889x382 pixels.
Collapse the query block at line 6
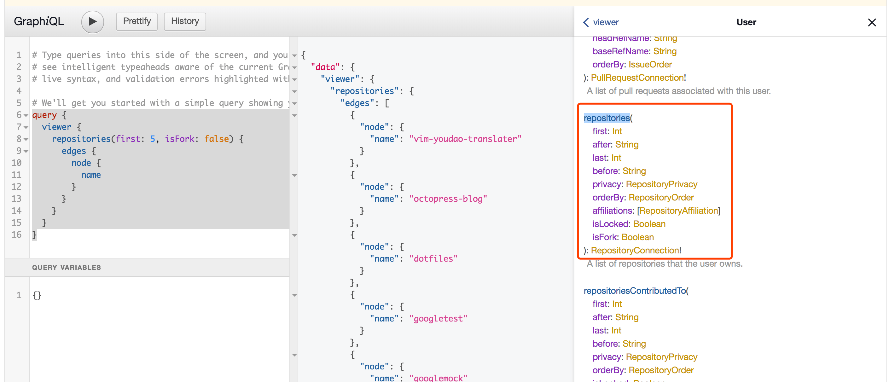pyautogui.click(x=26, y=115)
